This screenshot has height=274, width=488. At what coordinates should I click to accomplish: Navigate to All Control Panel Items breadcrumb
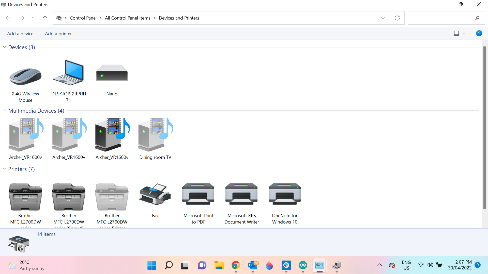coord(128,18)
